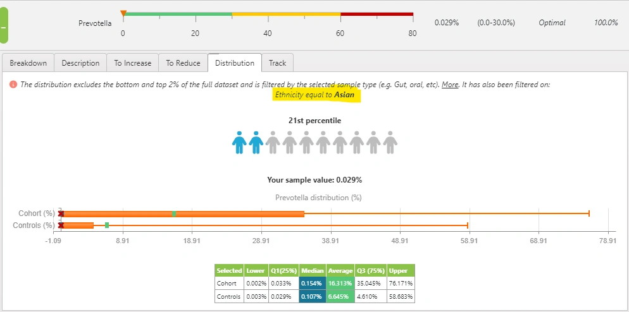Click the orange triangle marker on Prevotella scale
This screenshot has width=629, height=312.
click(123, 14)
